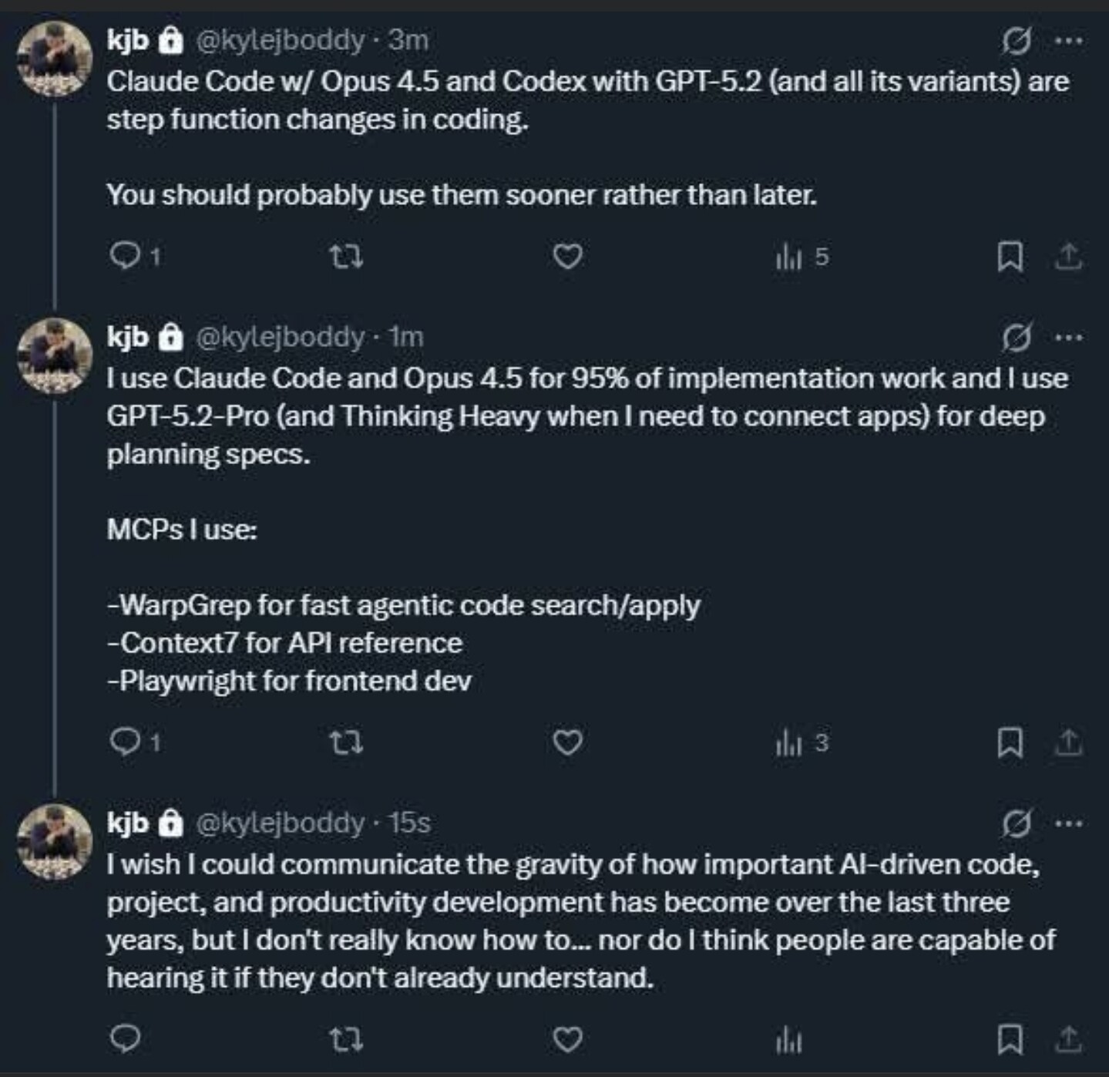
Task: Reply to the first tweet about Claude Code
Action: pos(126,256)
